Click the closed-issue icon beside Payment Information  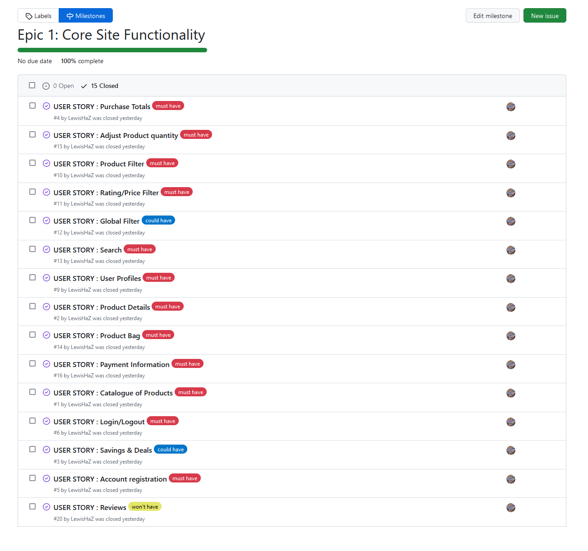coord(46,364)
